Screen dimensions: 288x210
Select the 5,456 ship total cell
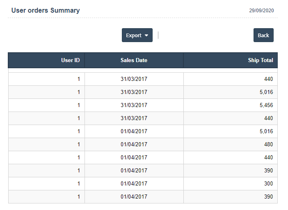266,105
